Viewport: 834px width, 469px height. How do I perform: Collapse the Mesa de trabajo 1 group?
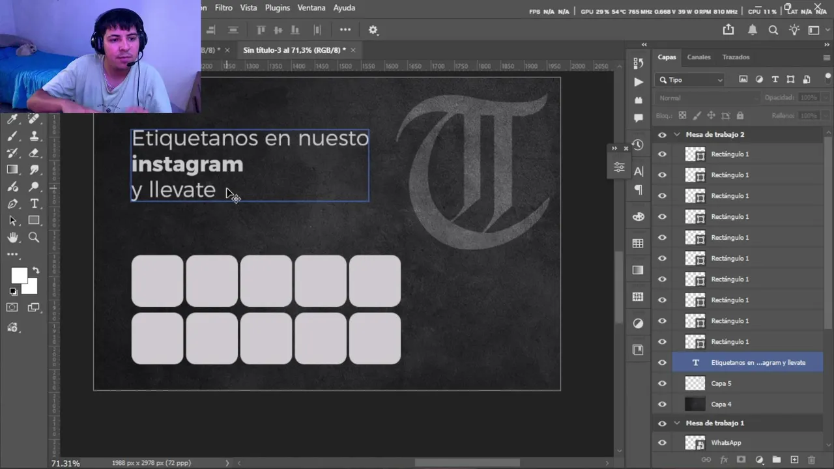[x=677, y=423]
